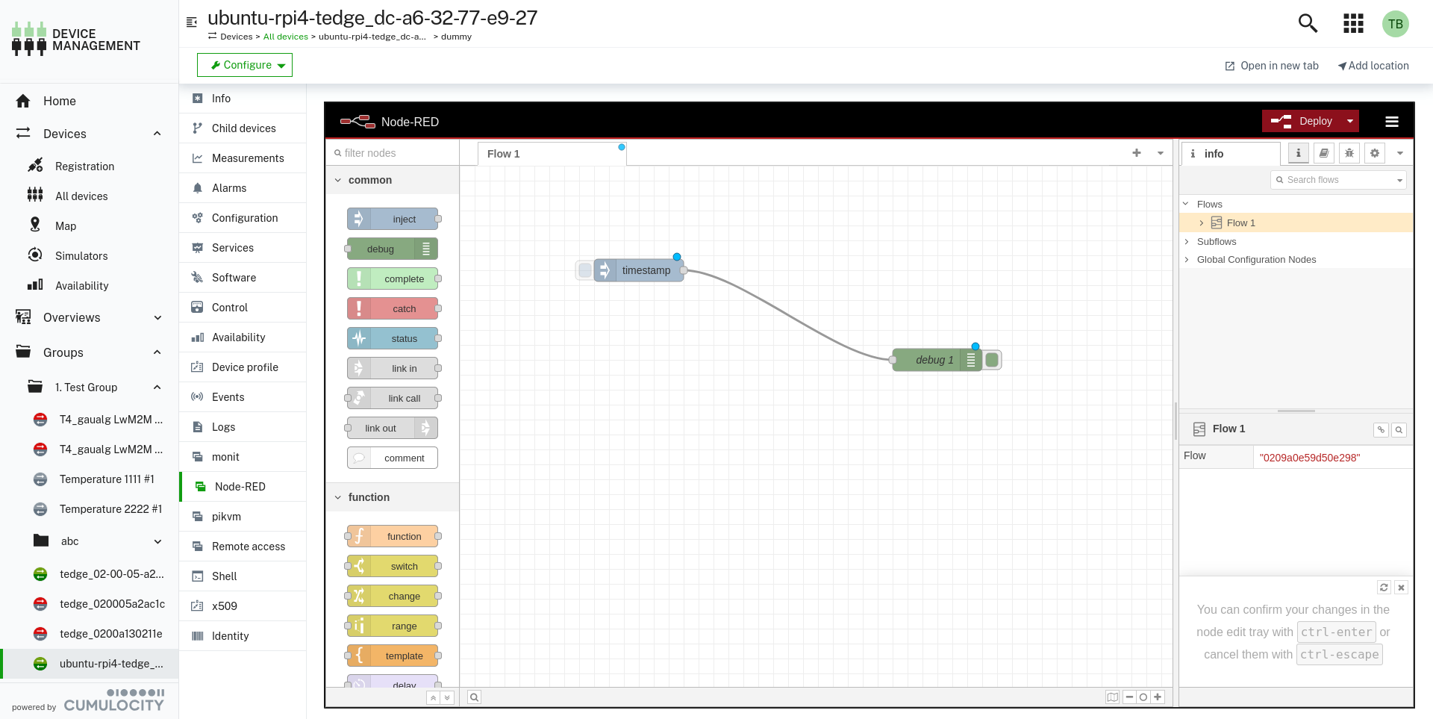Click the Flow 1 search magnifier icon
The height and width of the screenshot is (719, 1433).
click(x=1399, y=430)
